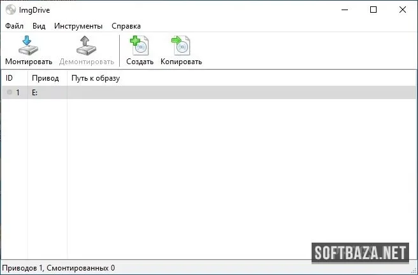
Task: Click the Демонтировать unmount drive icon
Action: [87, 46]
